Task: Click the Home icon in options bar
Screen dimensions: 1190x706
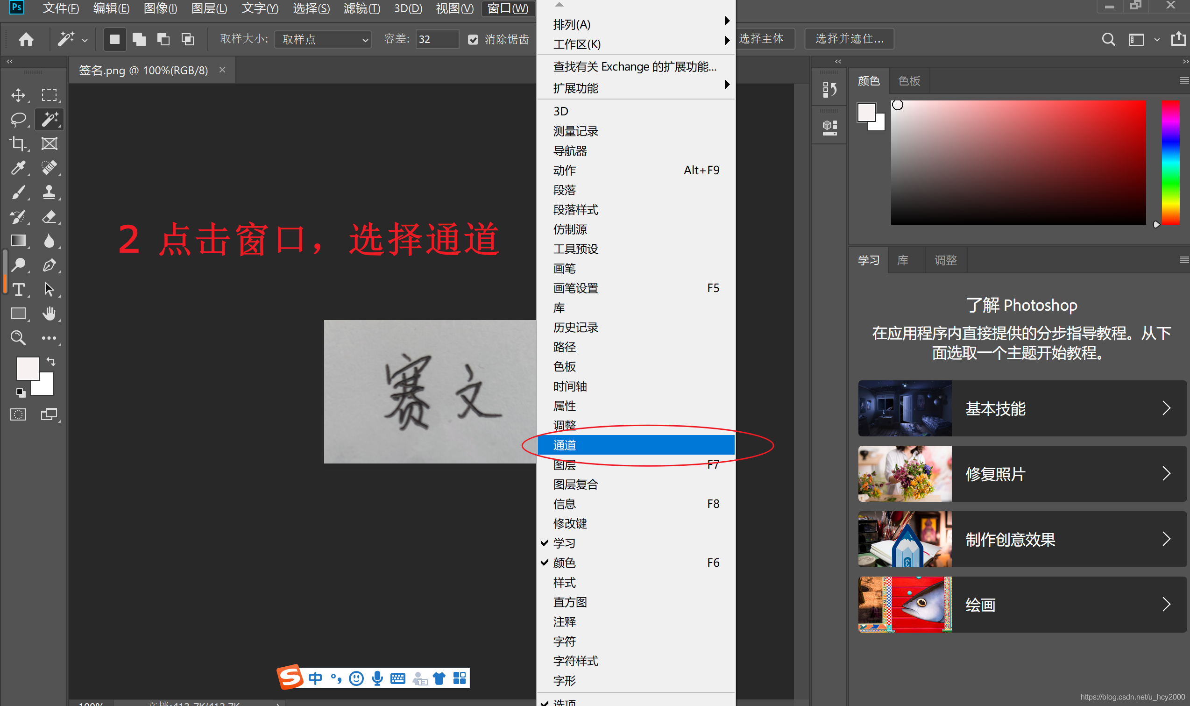Action: (x=26, y=39)
